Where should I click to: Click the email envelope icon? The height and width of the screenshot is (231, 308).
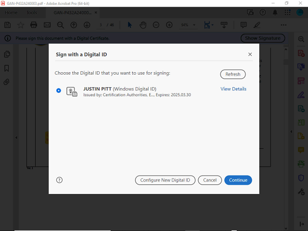(x=47, y=25)
